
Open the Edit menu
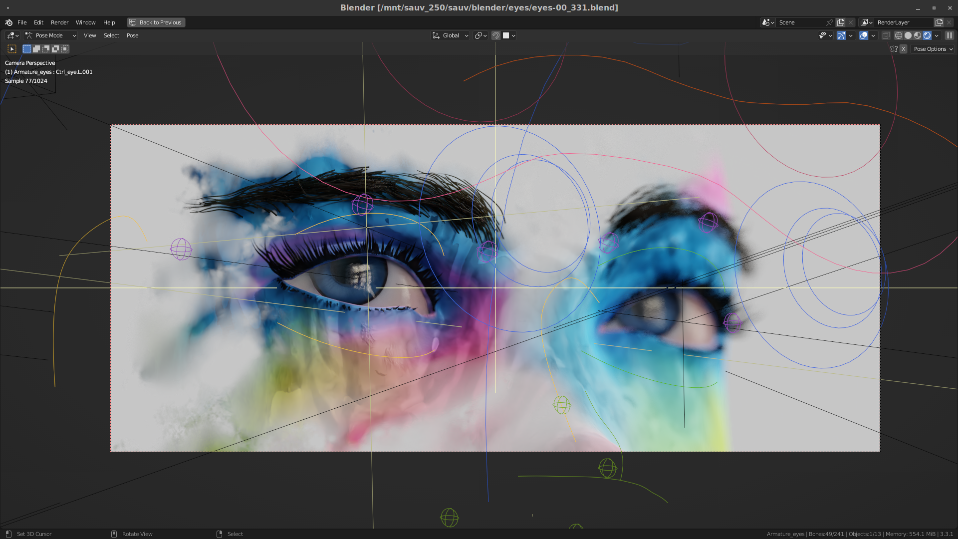pos(38,22)
